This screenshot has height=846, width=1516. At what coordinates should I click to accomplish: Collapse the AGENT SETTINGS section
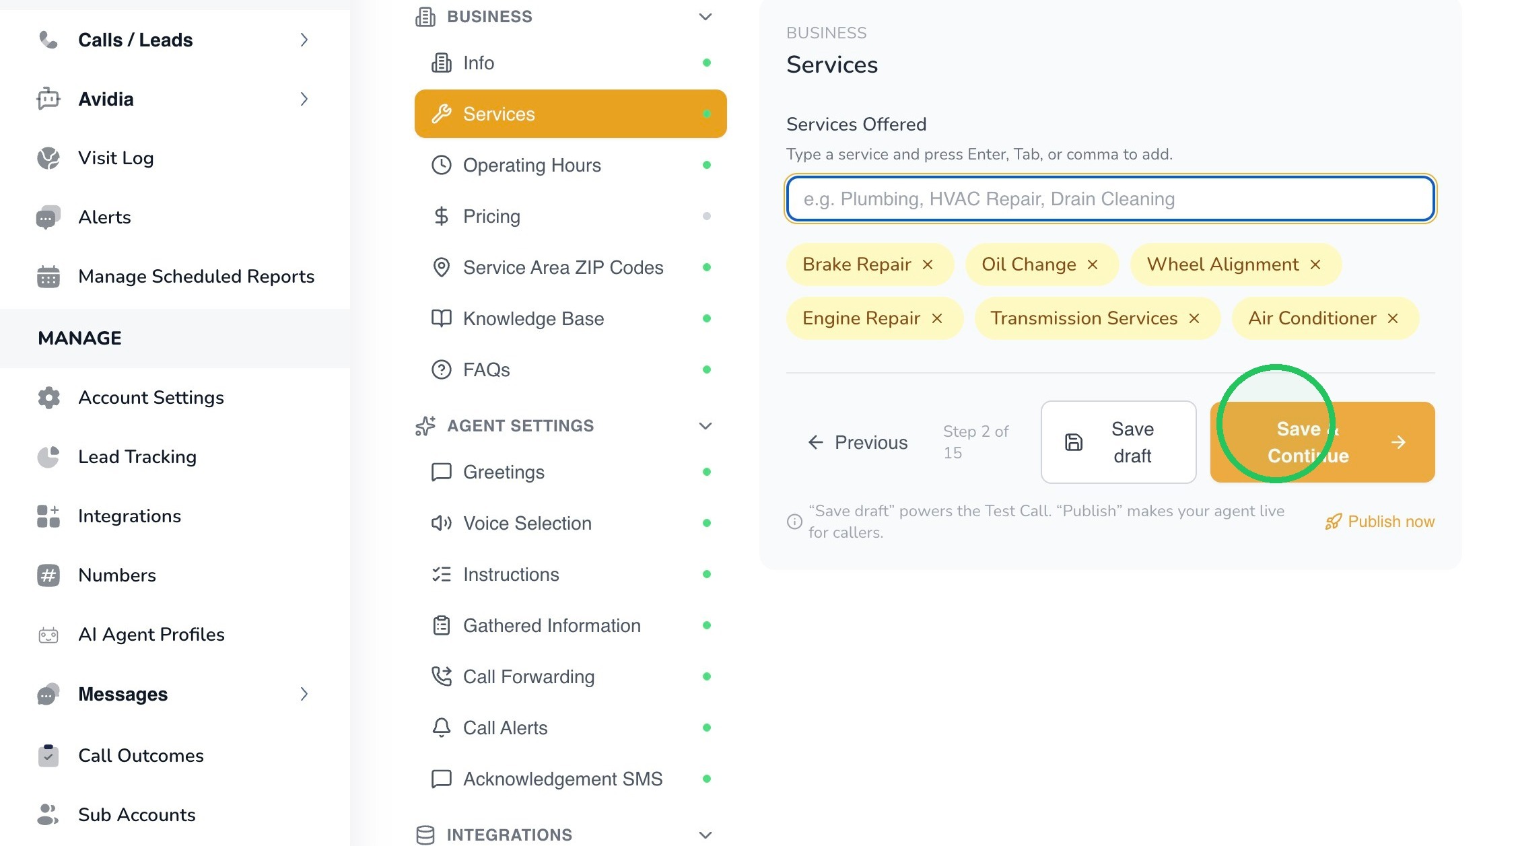coord(705,426)
